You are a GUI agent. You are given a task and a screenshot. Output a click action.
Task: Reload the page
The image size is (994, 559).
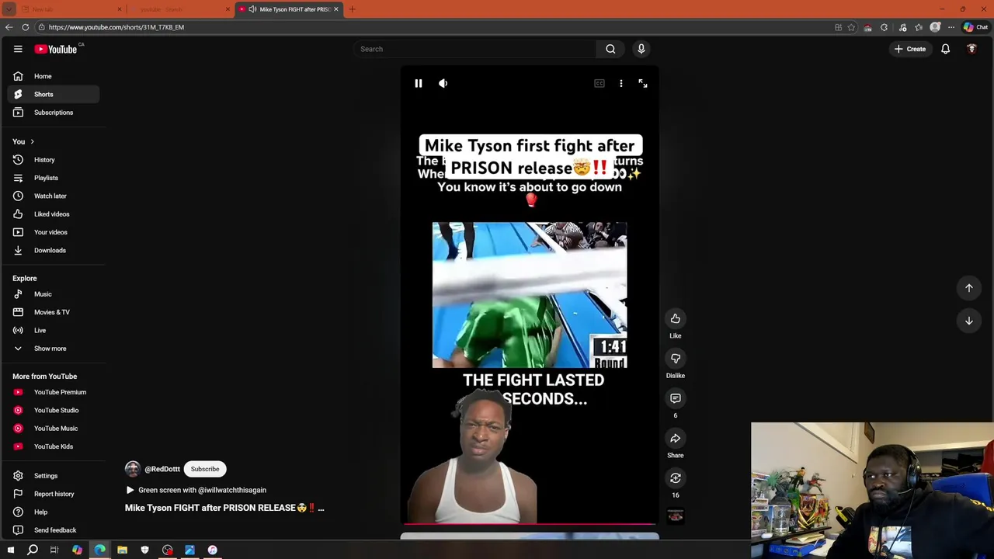26,27
